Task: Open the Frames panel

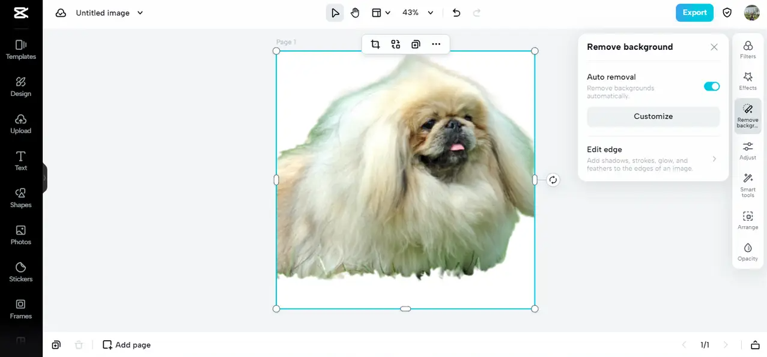Action: (21, 310)
